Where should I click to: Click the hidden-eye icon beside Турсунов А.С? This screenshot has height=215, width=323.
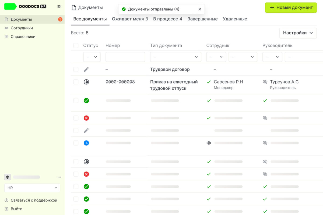[265, 82]
